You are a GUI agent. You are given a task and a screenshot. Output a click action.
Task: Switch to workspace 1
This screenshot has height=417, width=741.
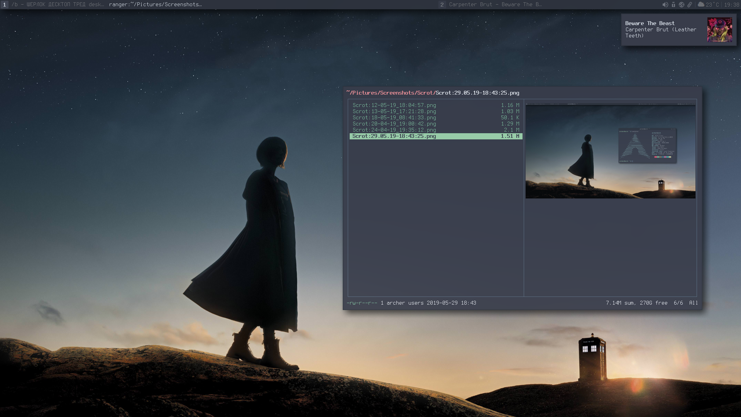[x=5, y=5]
